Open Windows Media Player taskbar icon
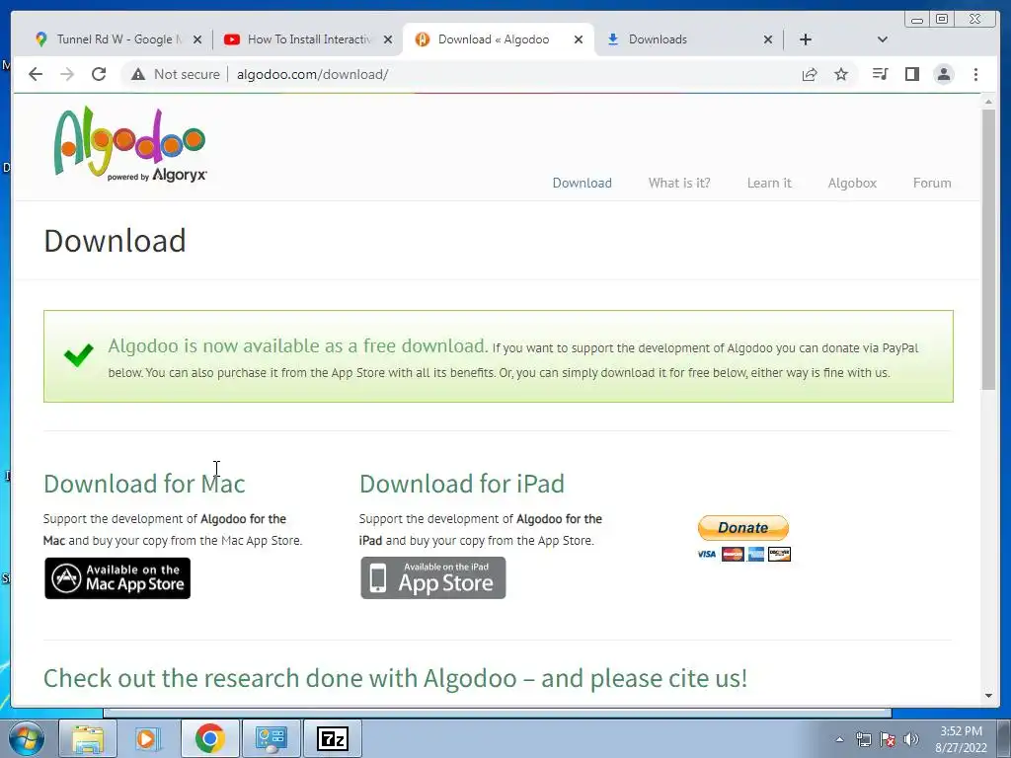Screen dimensions: 1011x758 (x=148, y=738)
